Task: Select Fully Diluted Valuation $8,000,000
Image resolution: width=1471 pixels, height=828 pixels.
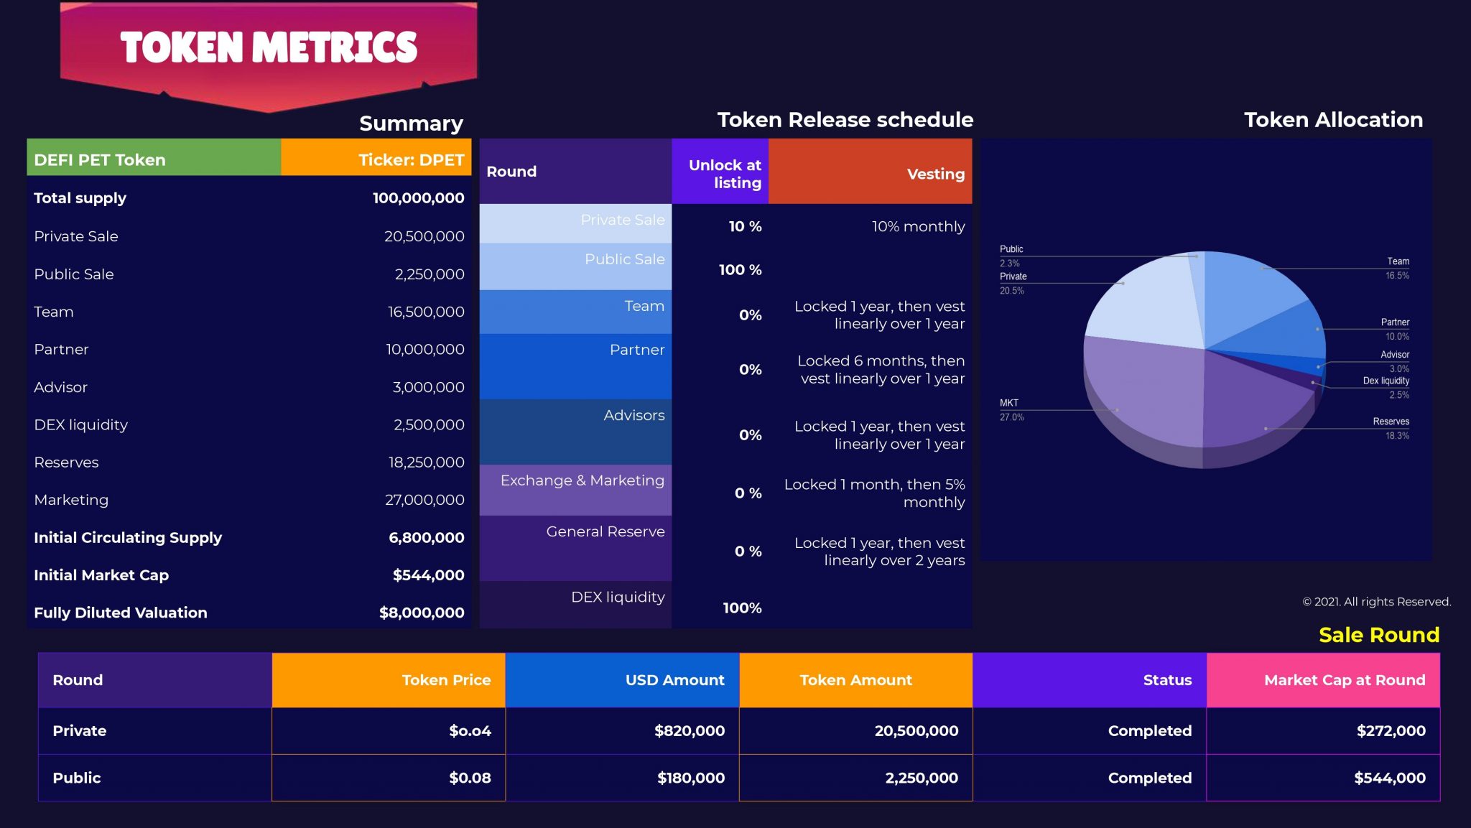Action: pyautogui.click(x=422, y=613)
